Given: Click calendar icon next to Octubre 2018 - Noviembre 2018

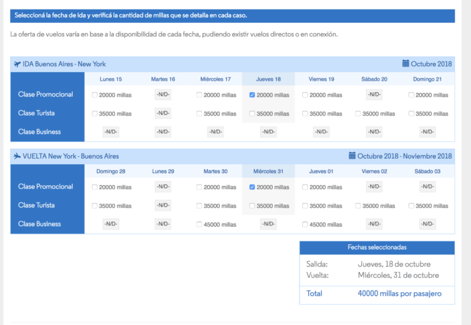Looking at the screenshot, I should point(352,156).
